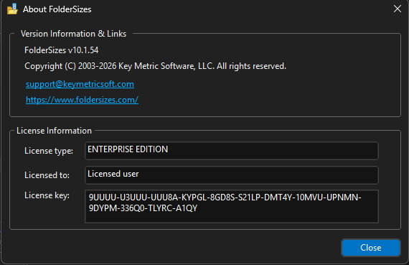409x265 pixels.
Task: Click the 'About FolderSizes' window title
Action: point(57,9)
